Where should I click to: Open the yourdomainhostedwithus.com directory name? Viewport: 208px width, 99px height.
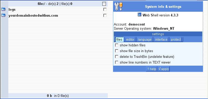coord(33,16)
